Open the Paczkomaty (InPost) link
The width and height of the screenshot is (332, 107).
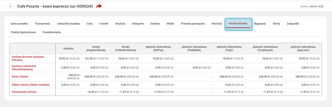24,92
